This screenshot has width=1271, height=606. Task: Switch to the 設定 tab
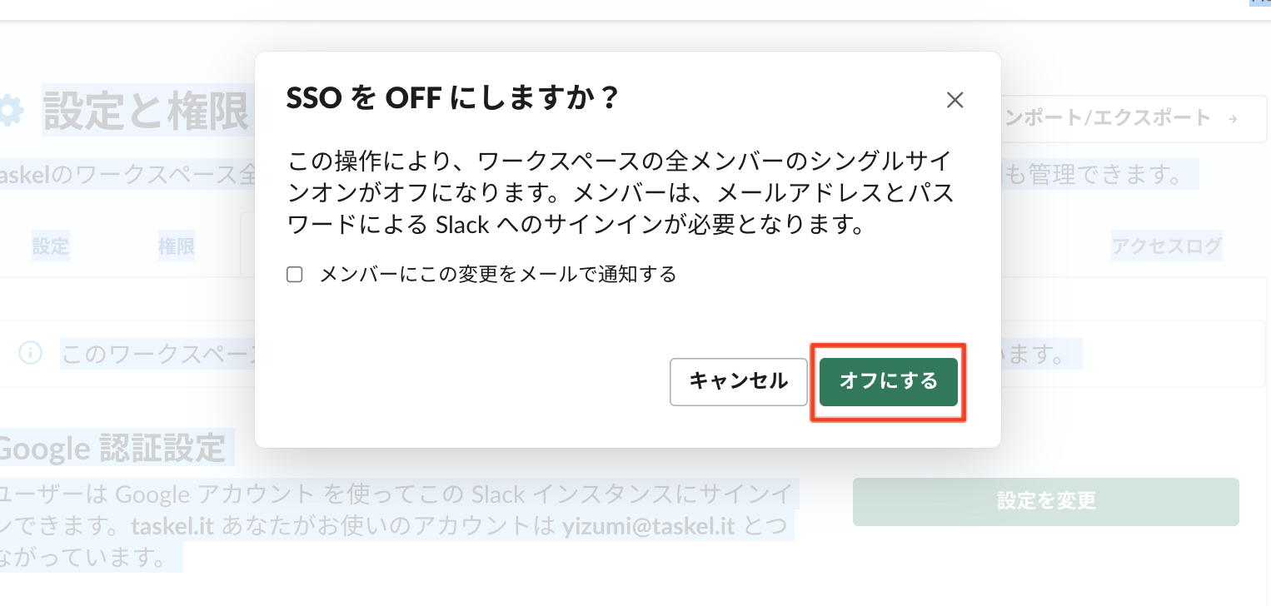(x=50, y=246)
